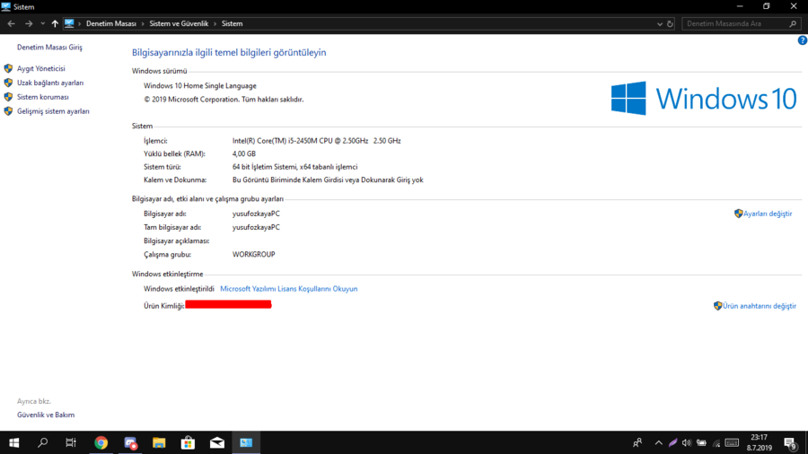Minimize the Sistem window
Screen dimensions: 808x454
740,6
